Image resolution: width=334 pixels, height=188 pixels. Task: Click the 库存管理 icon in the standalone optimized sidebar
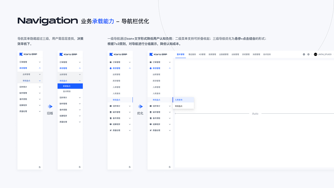[111, 68]
